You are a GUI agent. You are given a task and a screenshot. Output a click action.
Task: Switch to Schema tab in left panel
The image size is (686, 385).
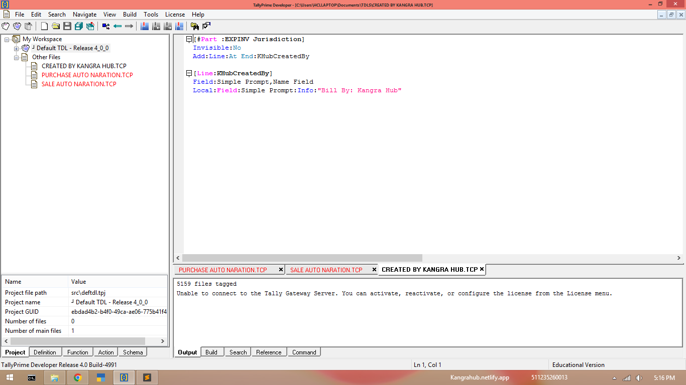133,352
